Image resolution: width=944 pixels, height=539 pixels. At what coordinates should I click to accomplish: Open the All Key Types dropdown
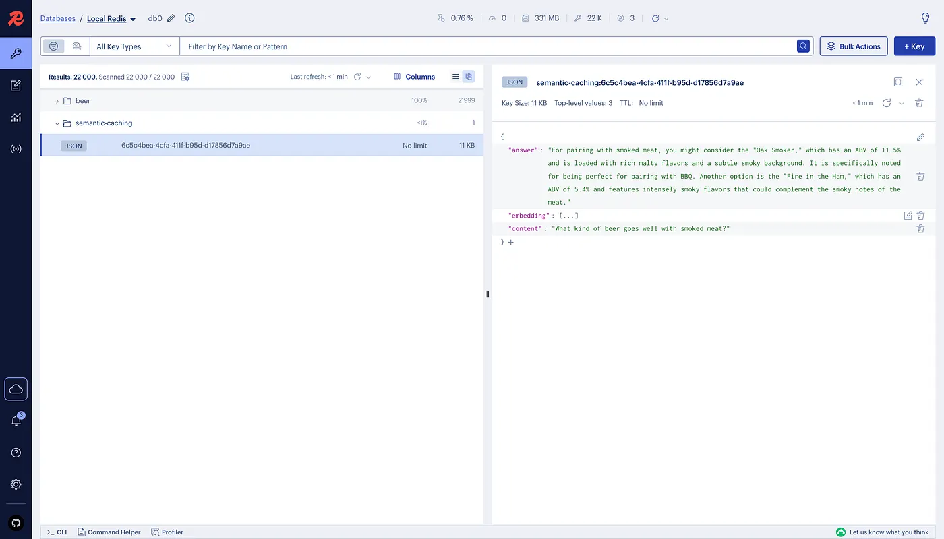click(134, 46)
